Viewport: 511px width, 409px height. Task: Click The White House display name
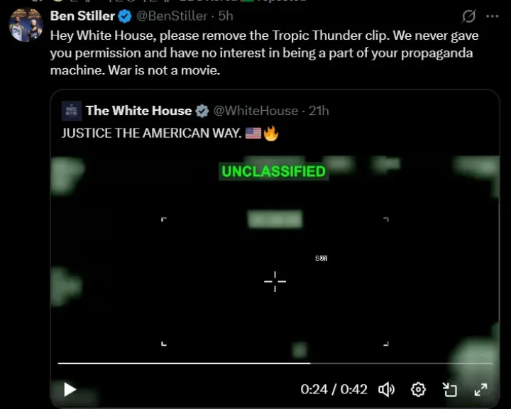139,111
